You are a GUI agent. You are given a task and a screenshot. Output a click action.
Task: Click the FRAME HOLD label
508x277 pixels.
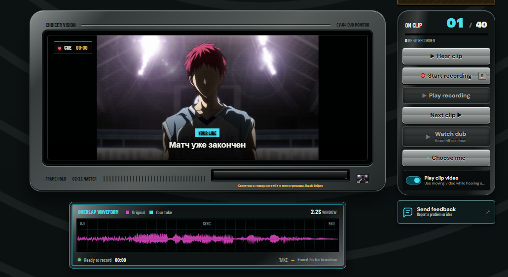(56, 179)
